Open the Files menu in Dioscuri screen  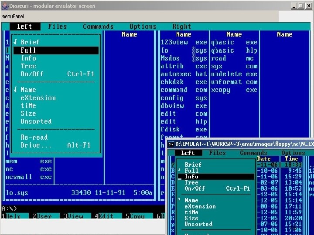point(58,27)
